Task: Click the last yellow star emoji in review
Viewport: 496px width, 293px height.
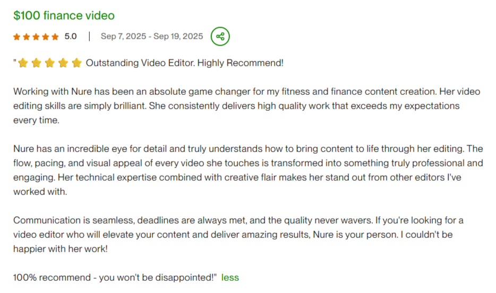Action: 77,64
